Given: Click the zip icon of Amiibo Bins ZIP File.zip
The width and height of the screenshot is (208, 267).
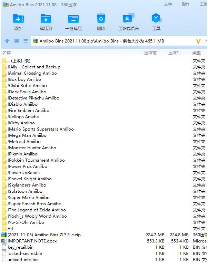Looking at the screenshot, I should [x=4, y=235].
